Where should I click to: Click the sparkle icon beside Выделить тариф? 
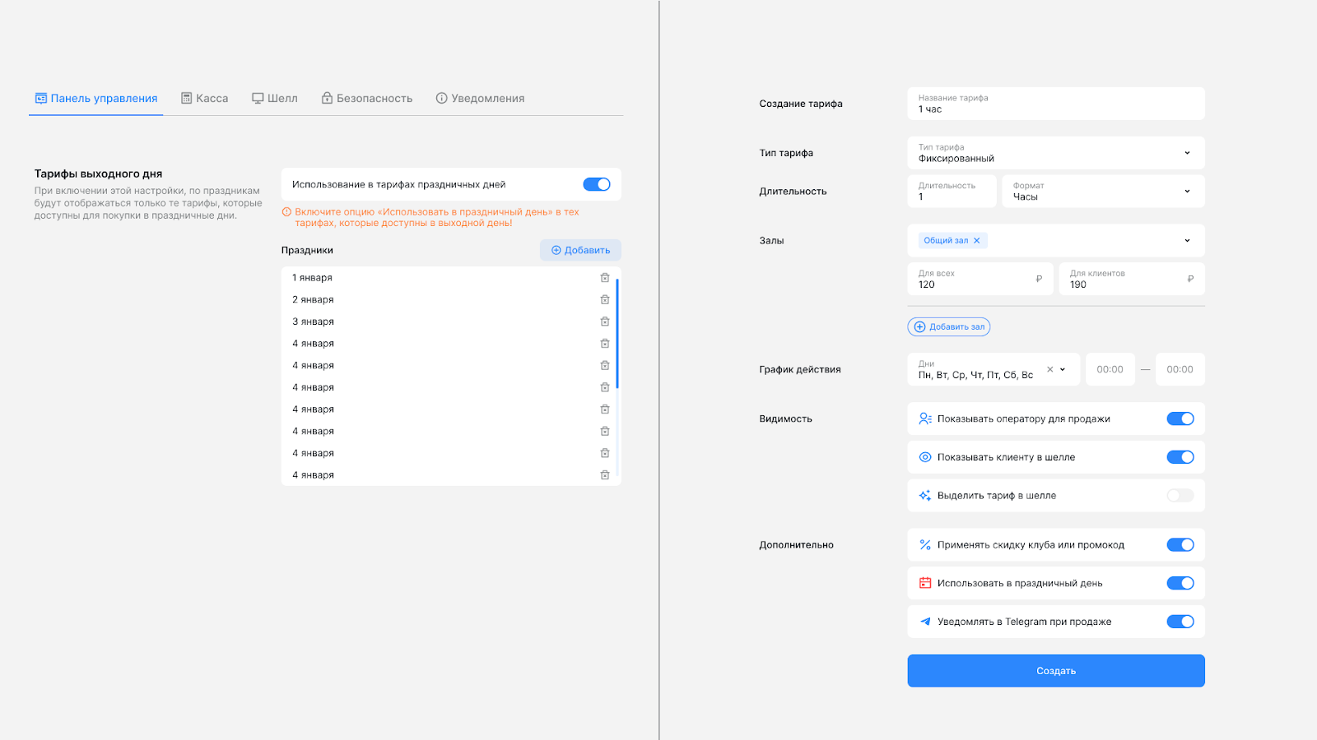pos(925,496)
